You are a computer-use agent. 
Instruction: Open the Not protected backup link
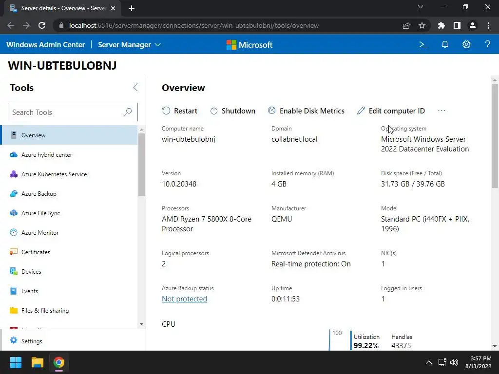click(184, 299)
